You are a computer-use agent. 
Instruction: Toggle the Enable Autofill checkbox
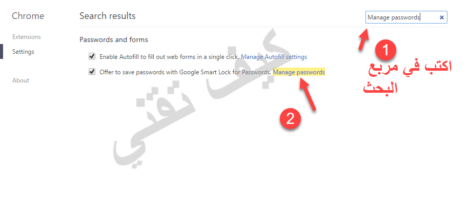tap(92, 56)
